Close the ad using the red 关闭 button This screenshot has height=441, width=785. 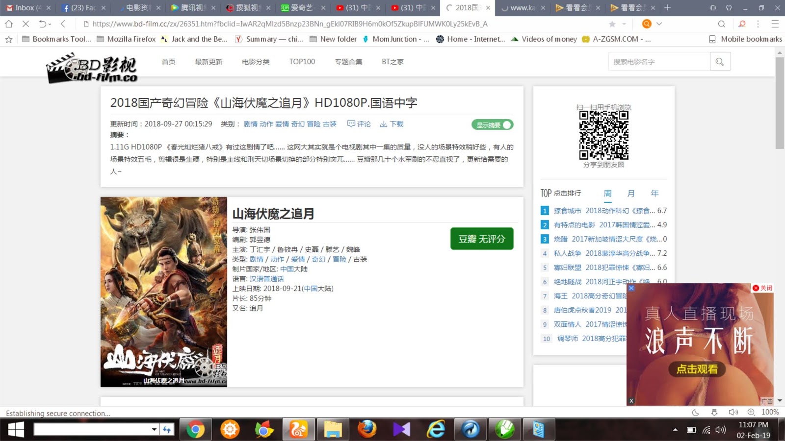(762, 288)
